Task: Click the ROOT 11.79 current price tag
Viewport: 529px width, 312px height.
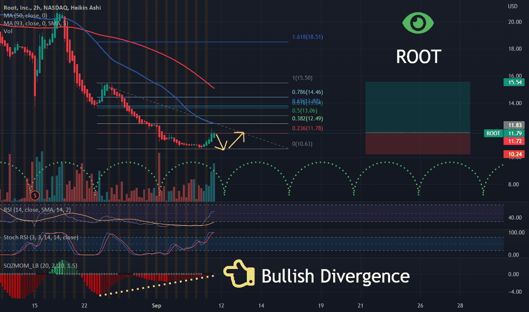Action: click(504, 133)
